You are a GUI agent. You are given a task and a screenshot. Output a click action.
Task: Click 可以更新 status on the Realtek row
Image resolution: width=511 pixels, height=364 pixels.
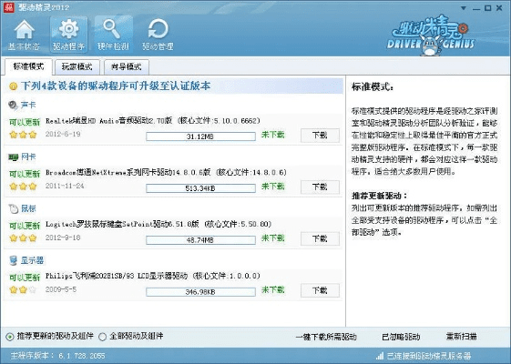click(25, 123)
